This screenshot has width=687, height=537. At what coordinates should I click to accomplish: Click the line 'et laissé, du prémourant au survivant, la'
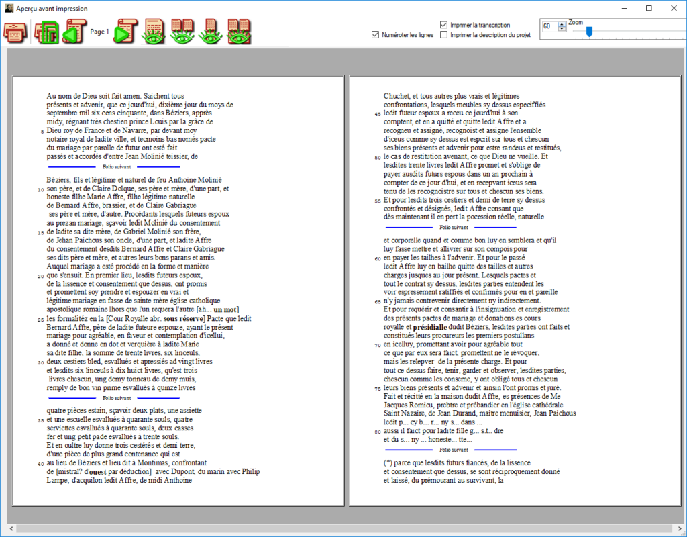pos(443,480)
